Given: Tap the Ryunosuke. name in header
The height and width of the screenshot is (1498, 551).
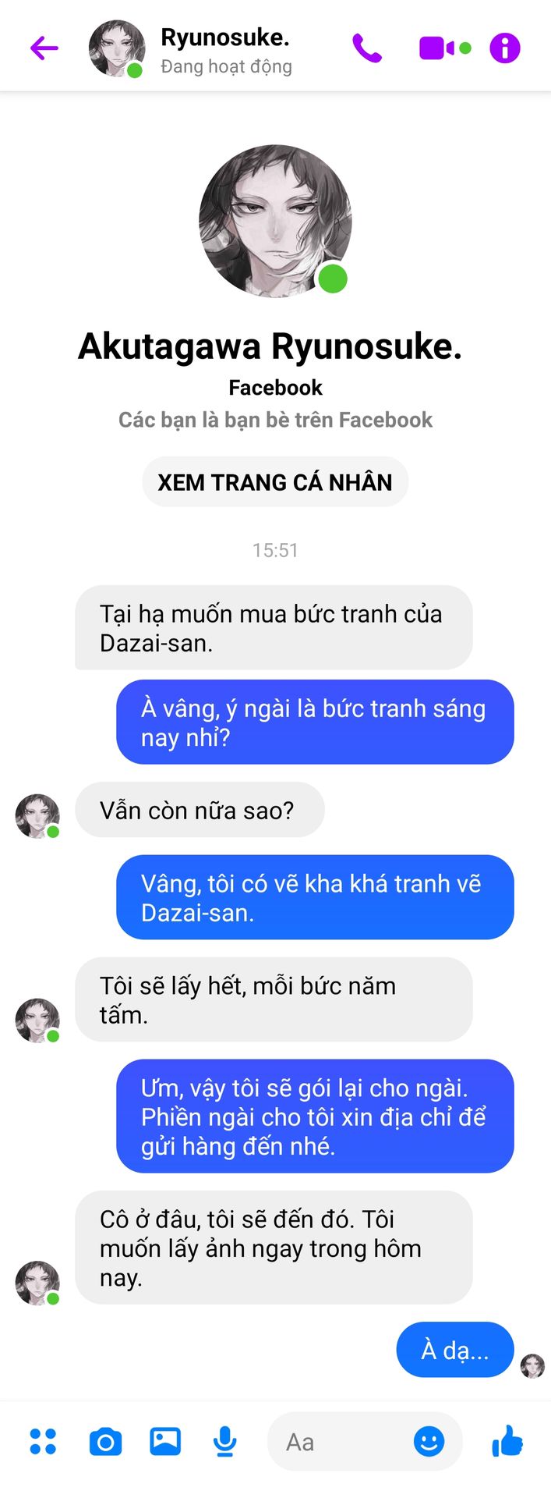Looking at the screenshot, I should click(224, 37).
